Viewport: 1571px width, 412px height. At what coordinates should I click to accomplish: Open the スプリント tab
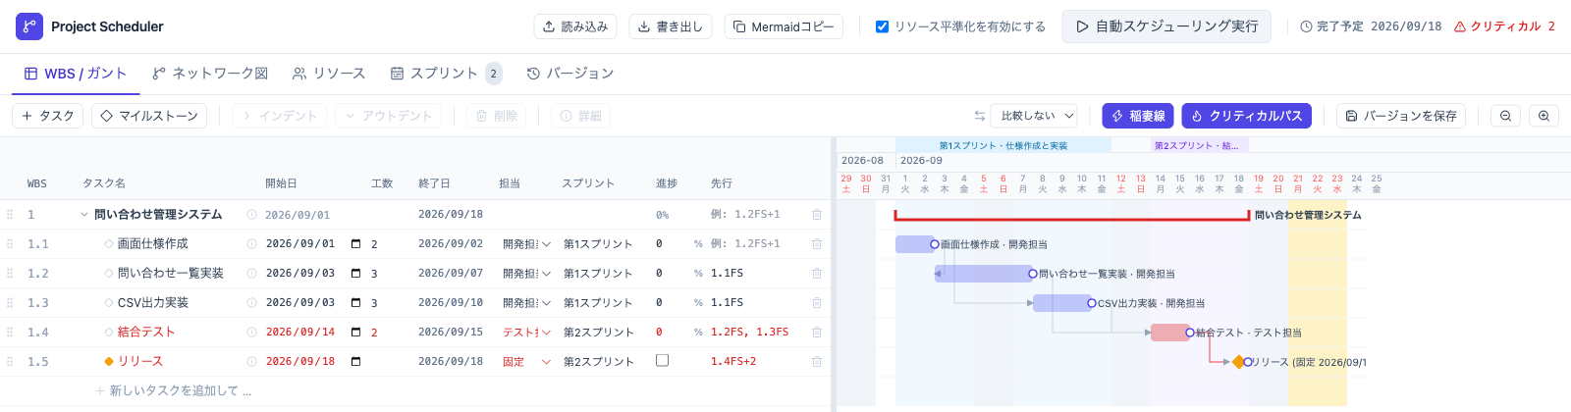point(446,74)
